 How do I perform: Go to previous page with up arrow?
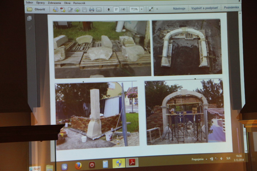[x=108, y=9]
